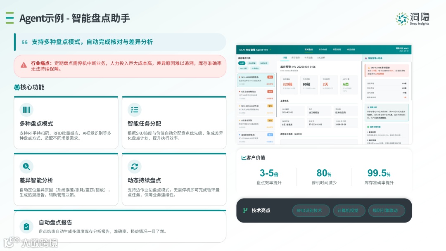This screenshot has width=446, height=251.
Task: Click the SKU-A3382 value in 基本信息
Action: point(287,113)
